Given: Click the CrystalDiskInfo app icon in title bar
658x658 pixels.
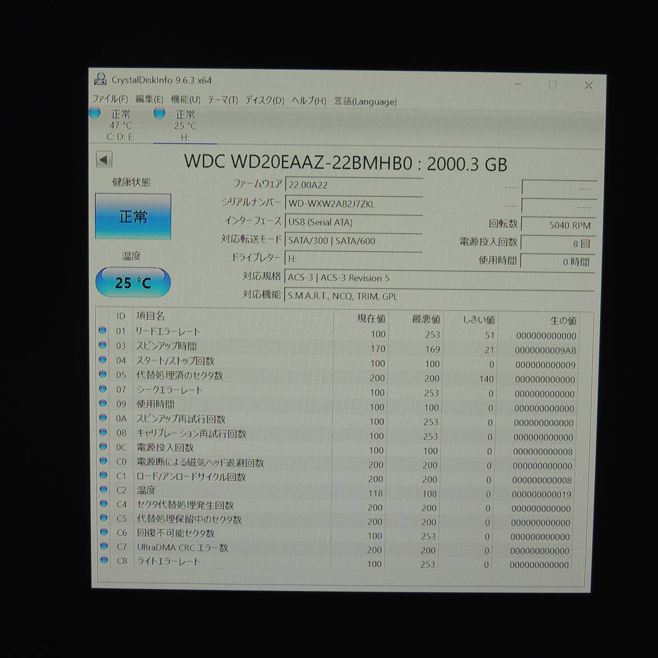Looking at the screenshot, I should pos(100,80).
